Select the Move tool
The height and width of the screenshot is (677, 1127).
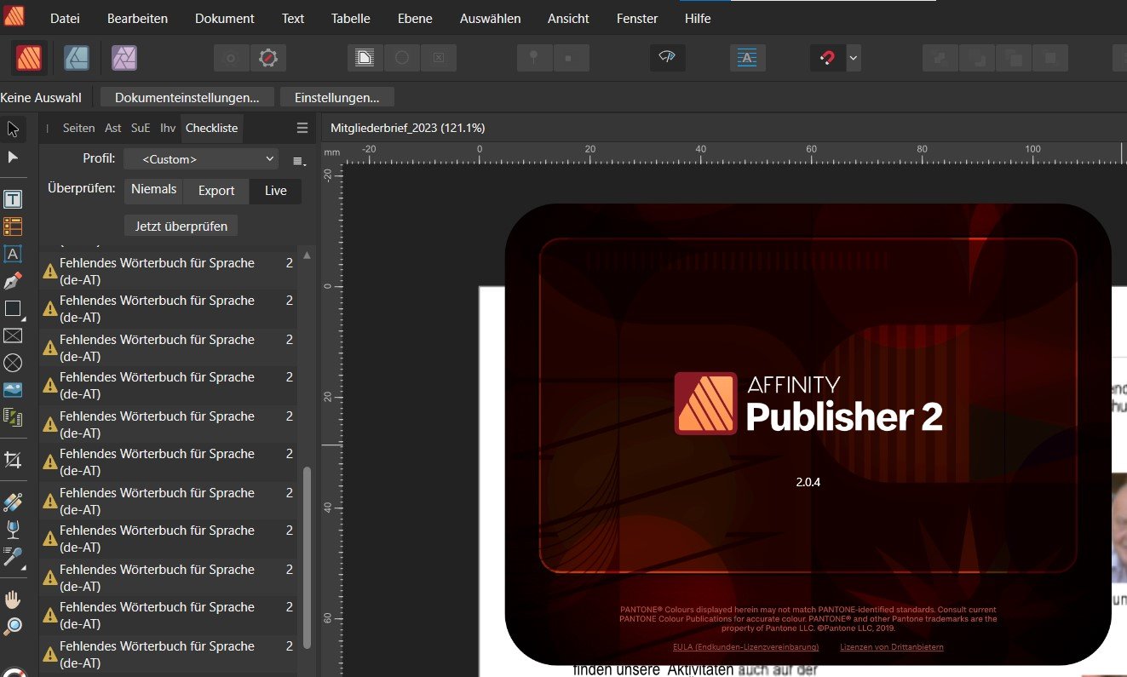[13, 129]
